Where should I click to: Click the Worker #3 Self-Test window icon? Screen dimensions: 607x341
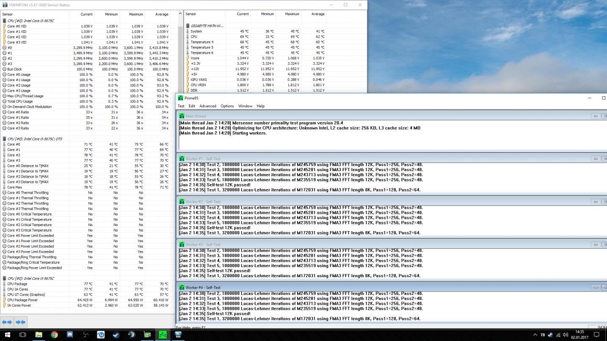[x=182, y=244]
